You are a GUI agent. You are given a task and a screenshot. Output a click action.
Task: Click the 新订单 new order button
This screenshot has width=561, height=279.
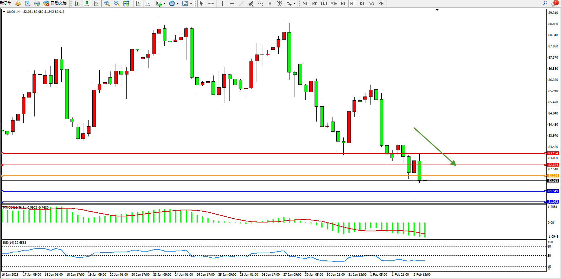pos(5,3)
